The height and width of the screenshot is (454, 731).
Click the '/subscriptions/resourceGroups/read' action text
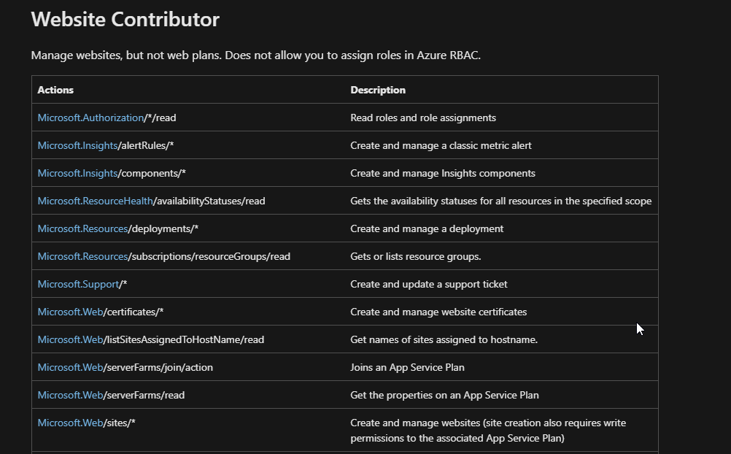coord(209,257)
